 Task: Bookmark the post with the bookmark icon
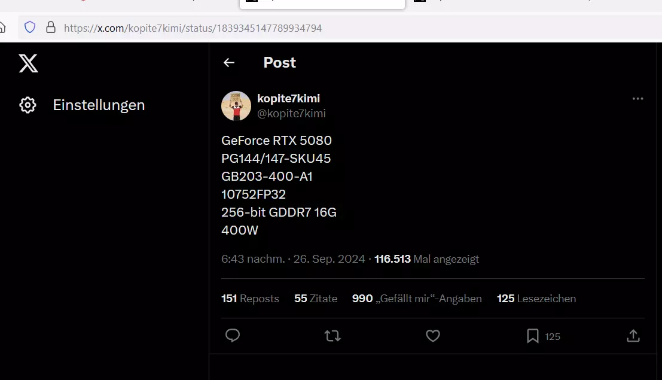[x=533, y=336]
